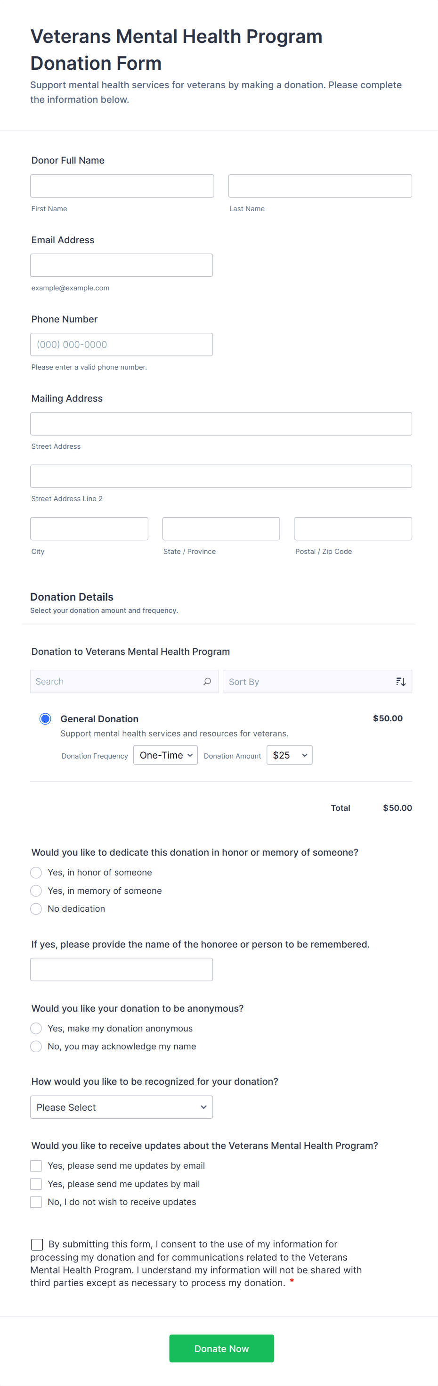Click the Sort By sort icon
The image size is (438, 1386).
tap(400, 682)
